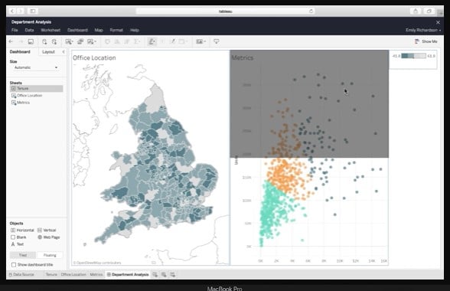Click the highlight pen tool icon
Image resolution: width=450 pixels, height=291 pixels.
point(152,41)
